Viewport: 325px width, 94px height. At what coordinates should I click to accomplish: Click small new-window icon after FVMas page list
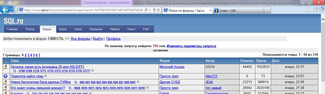click(x=138, y=82)
